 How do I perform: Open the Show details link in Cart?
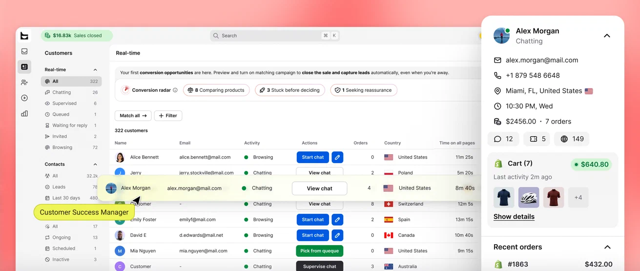(x=514, y=217)
